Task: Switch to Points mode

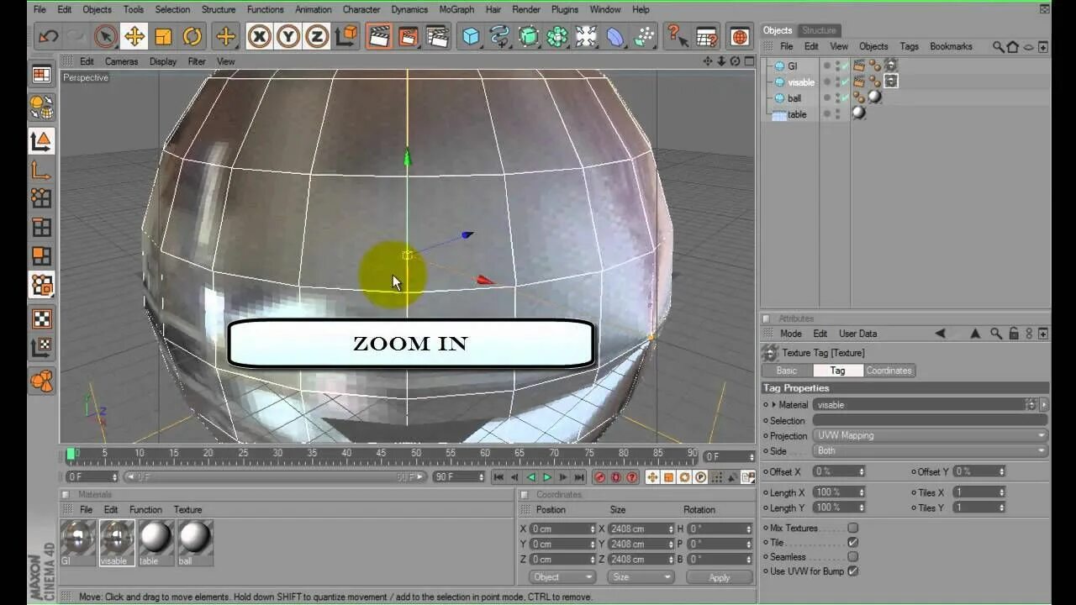Action: pyautogui.click(x=41, y=198)
